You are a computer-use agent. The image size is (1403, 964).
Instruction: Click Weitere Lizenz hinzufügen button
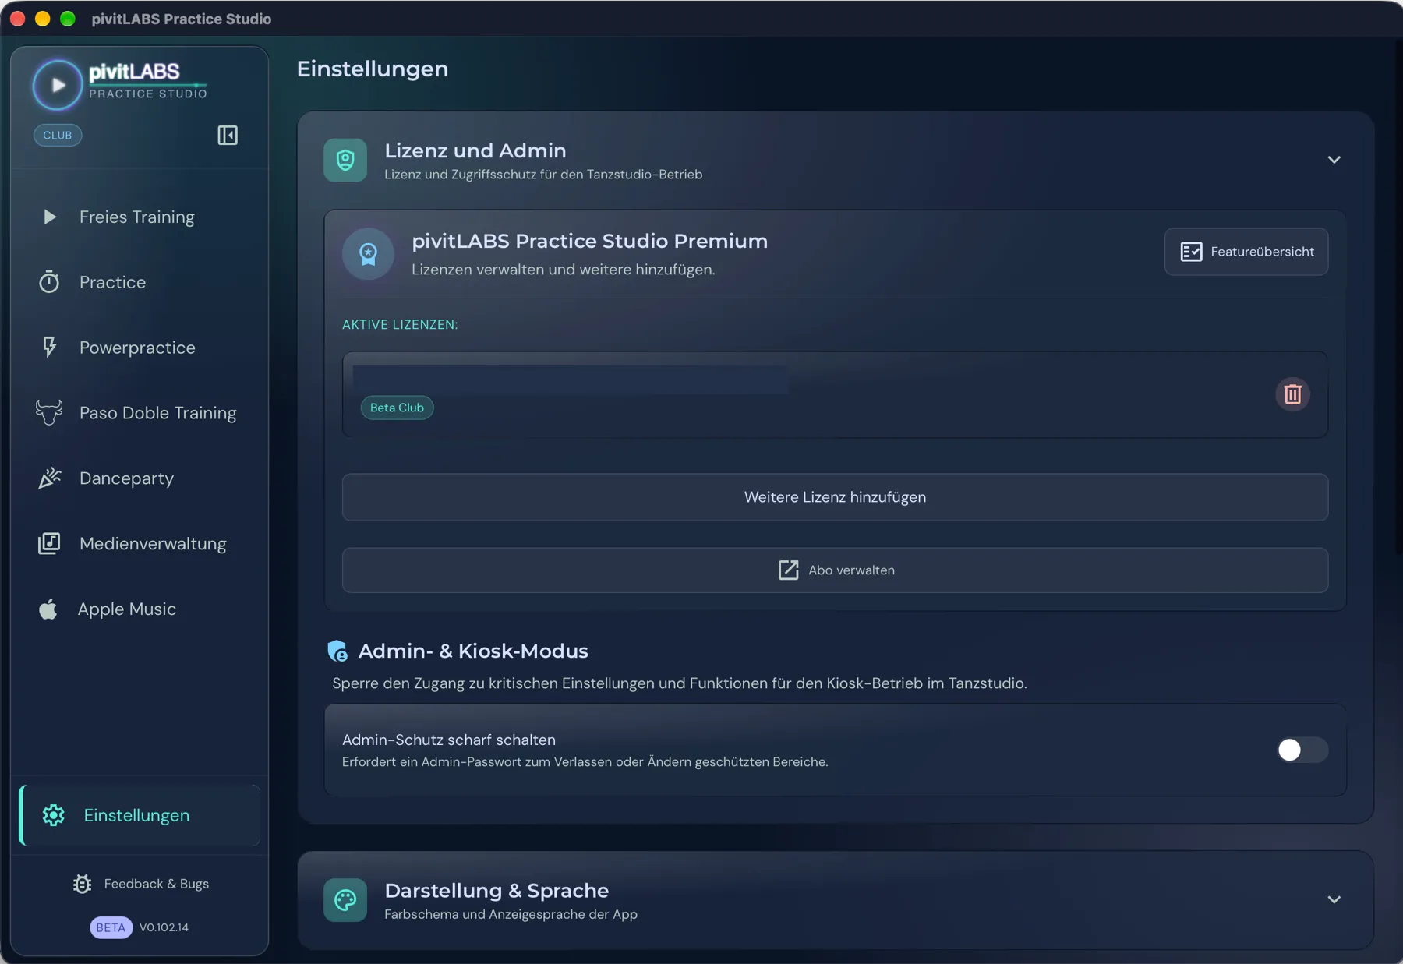click(835, 497)
